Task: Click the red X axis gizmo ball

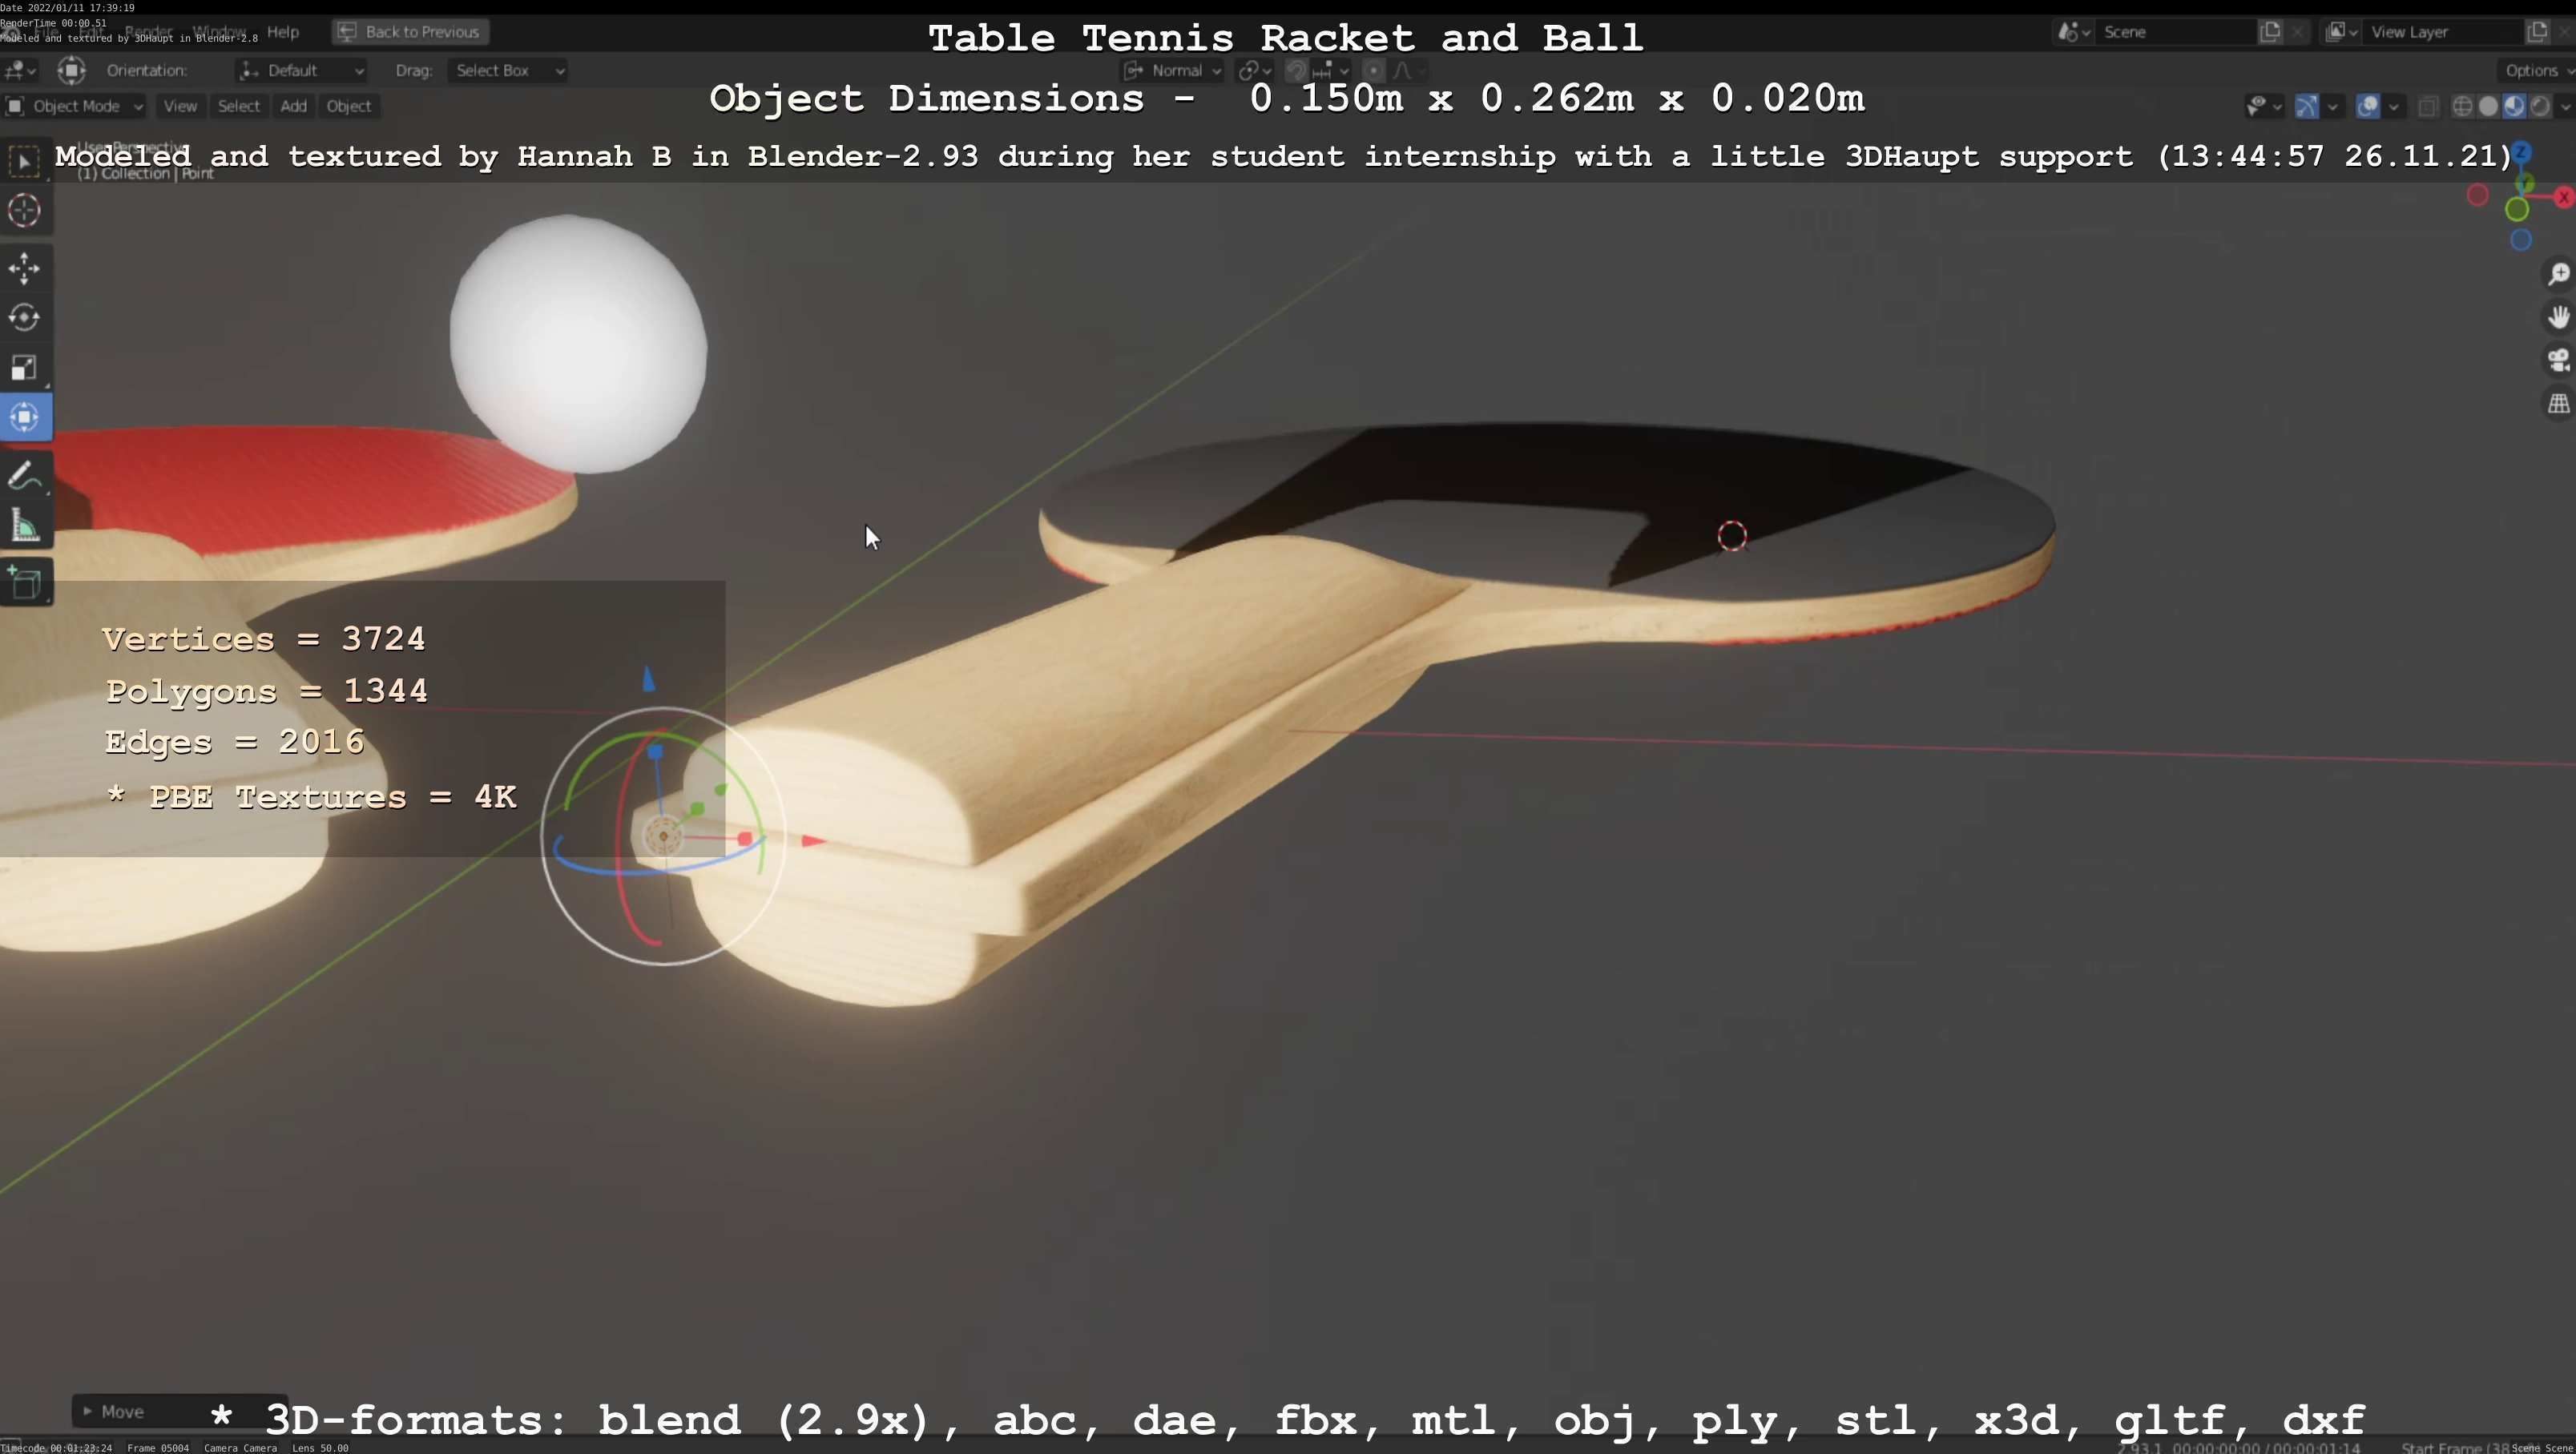Action: [2565, 198]
